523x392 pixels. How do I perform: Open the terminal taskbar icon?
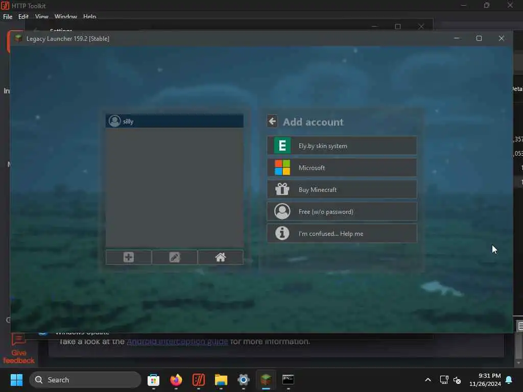pyautogui.click(x=288, y=380)
